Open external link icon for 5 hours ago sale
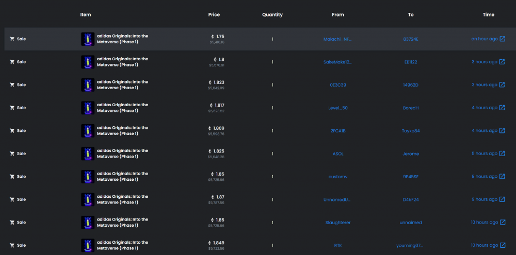This screenshot has width=516, height=255. click(x=502, y=154)
